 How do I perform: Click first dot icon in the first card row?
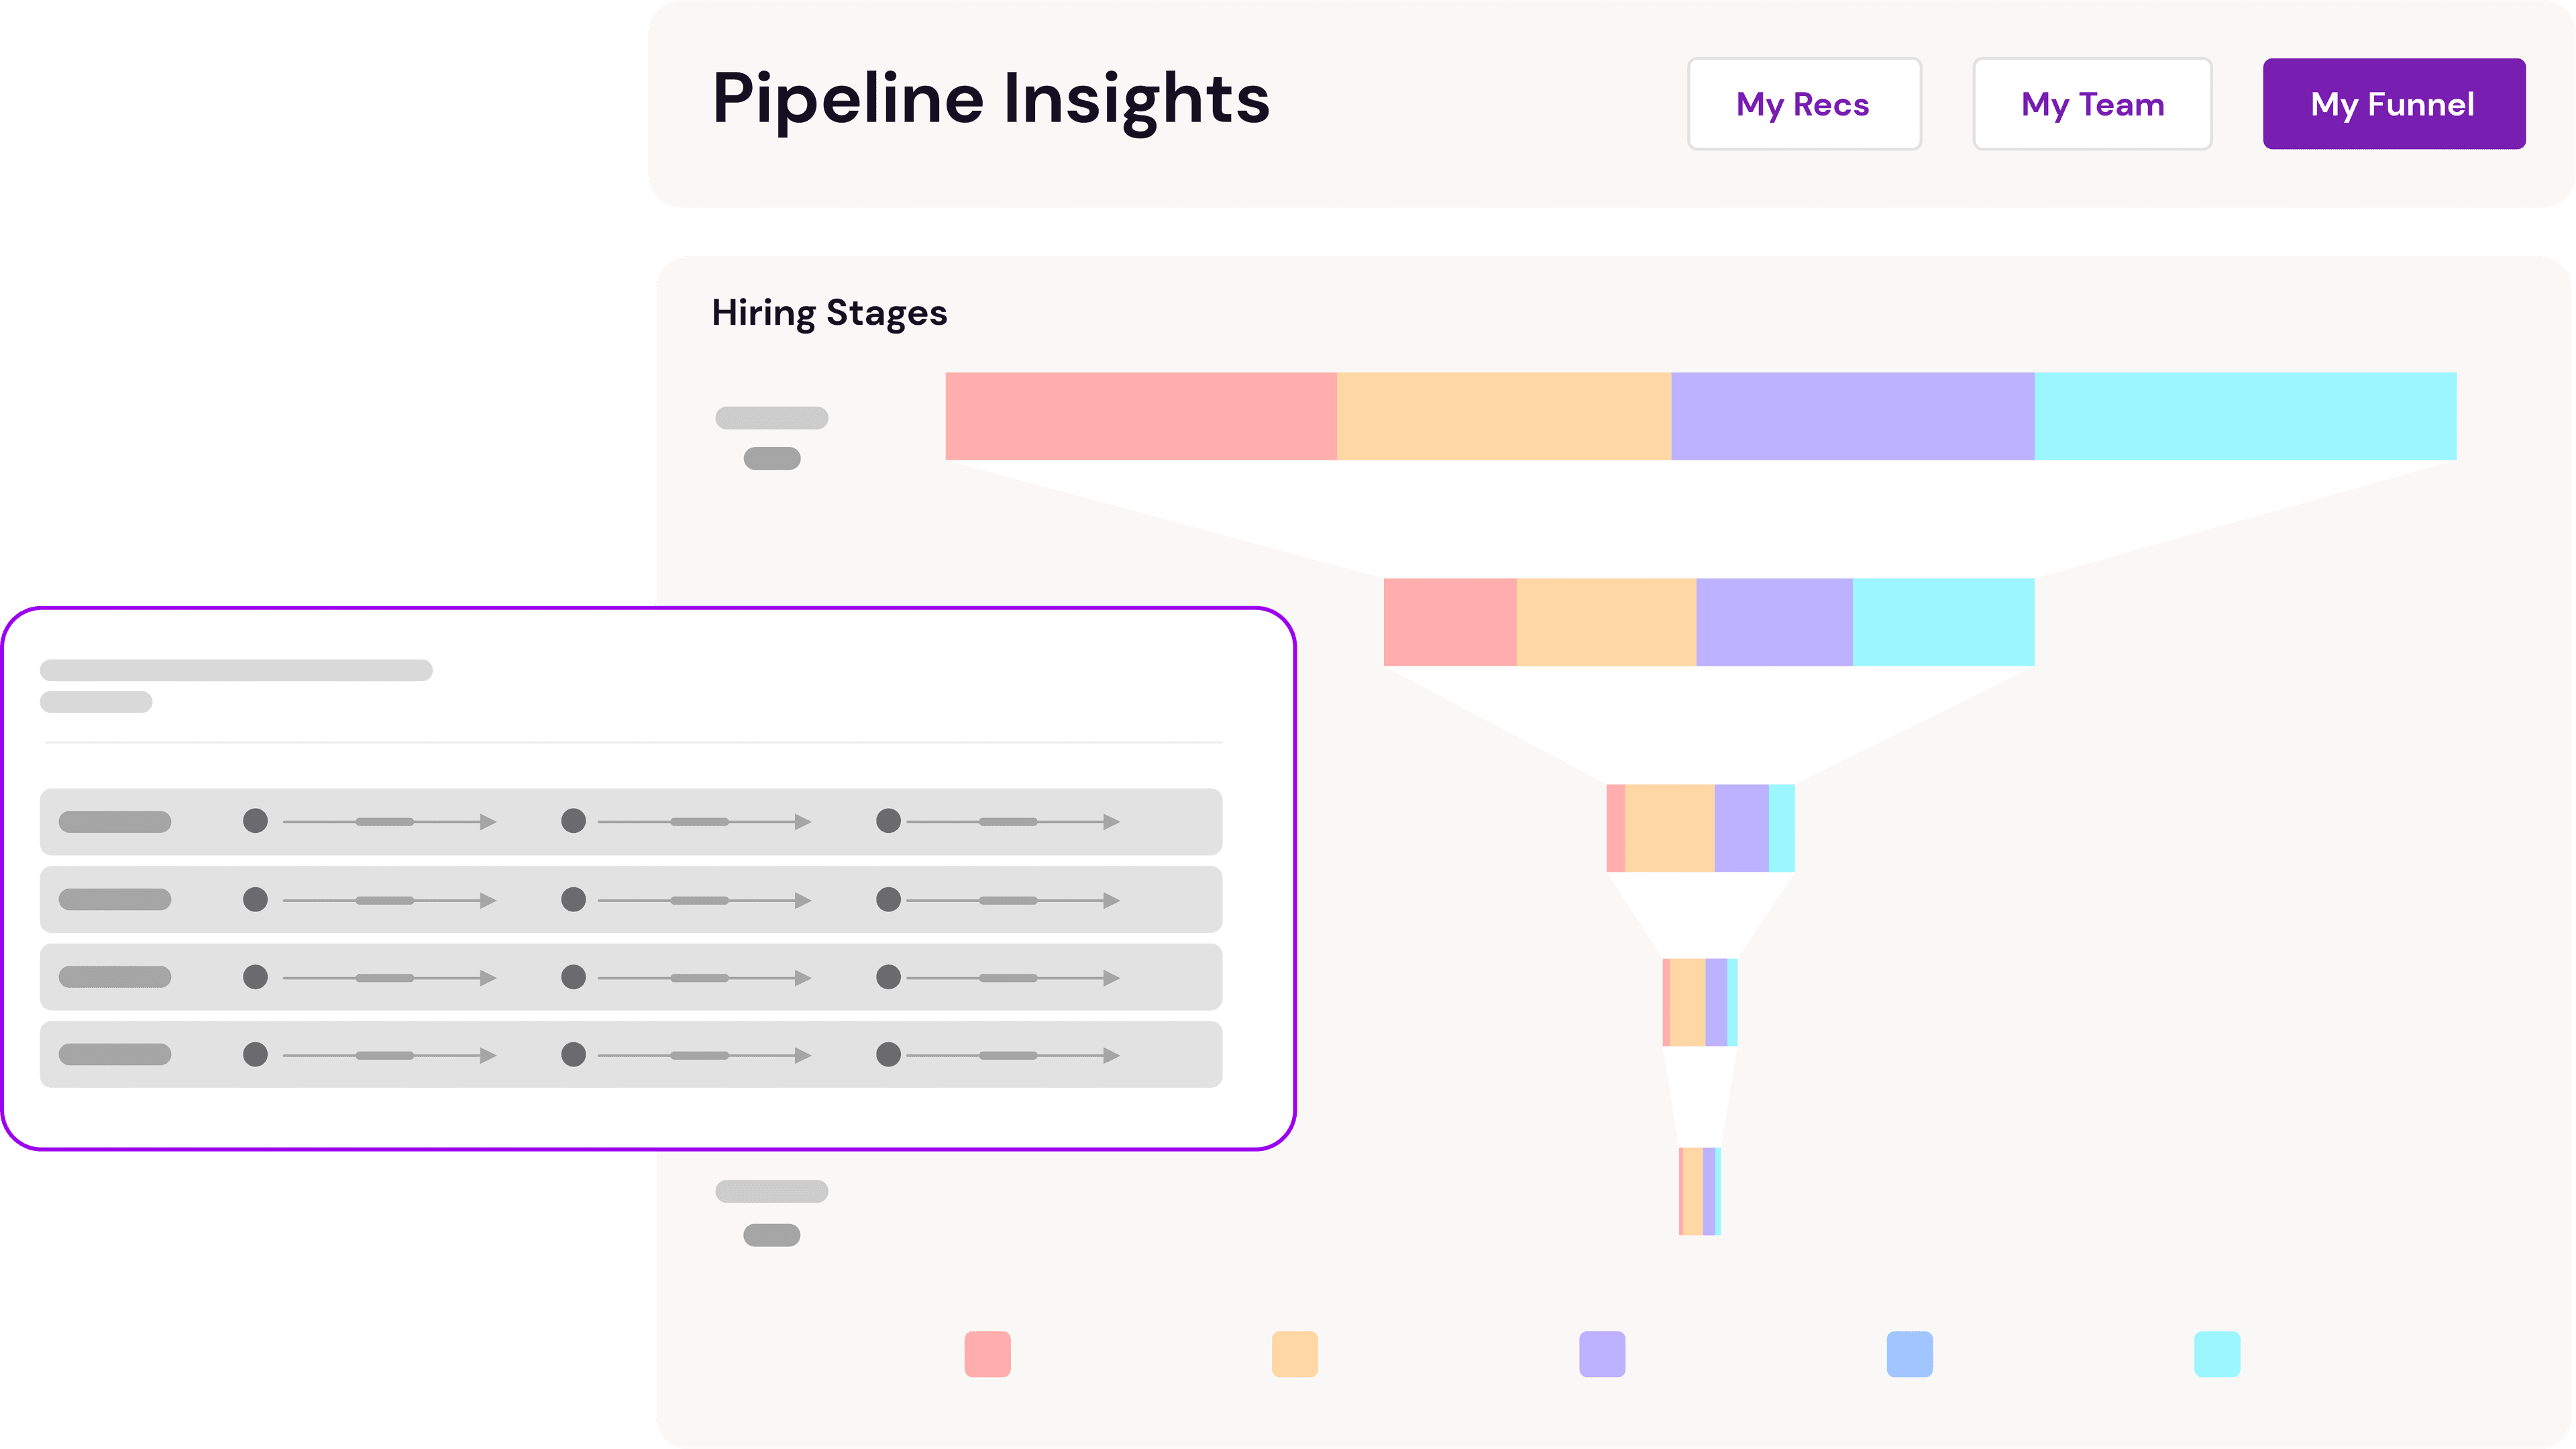pos(255,821)
